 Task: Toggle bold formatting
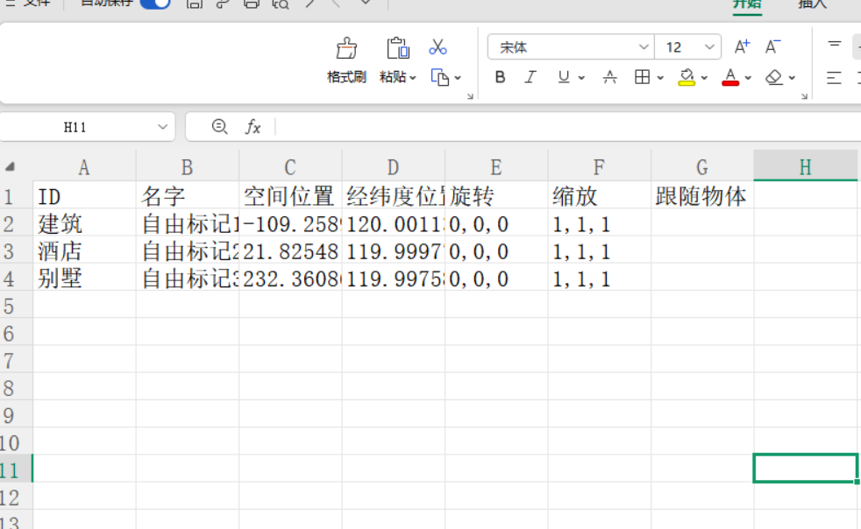click(x=500, y=78)
